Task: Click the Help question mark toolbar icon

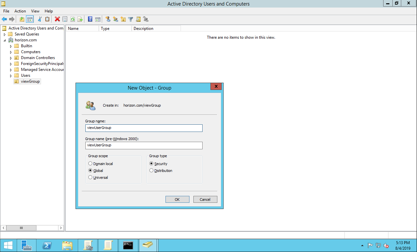Action: 90,19
